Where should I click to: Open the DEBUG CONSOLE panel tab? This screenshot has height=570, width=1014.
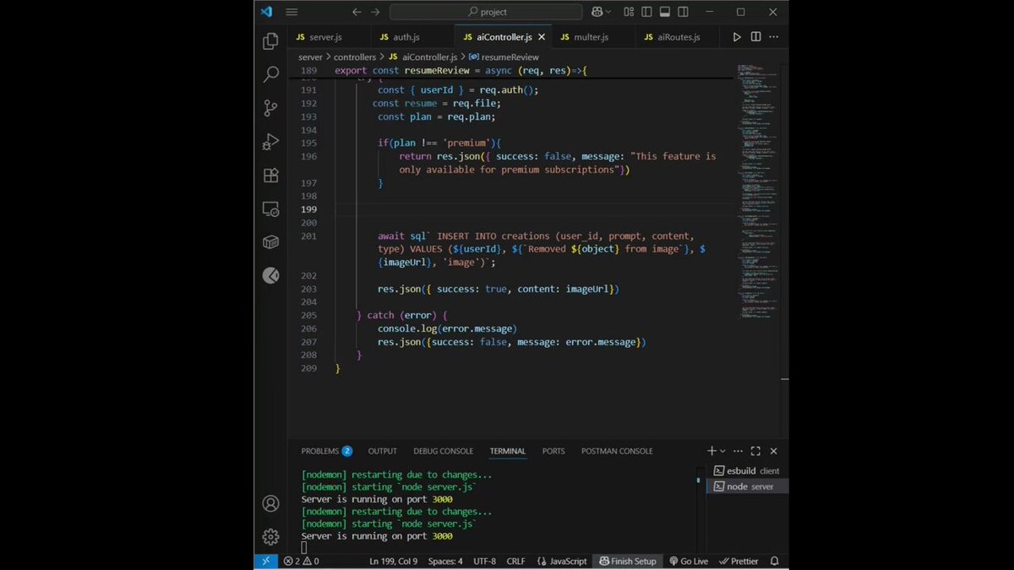click(x=444, y=451)
